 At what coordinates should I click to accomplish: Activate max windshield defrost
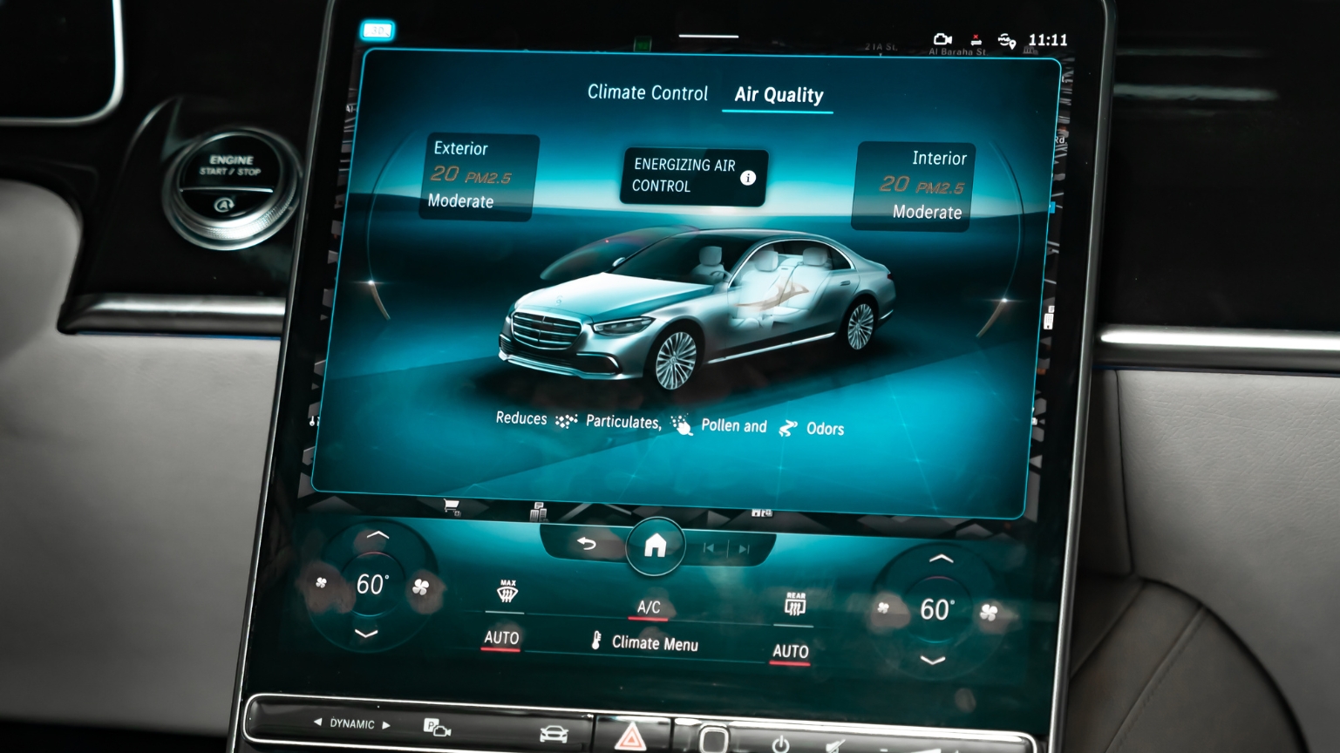507,593
